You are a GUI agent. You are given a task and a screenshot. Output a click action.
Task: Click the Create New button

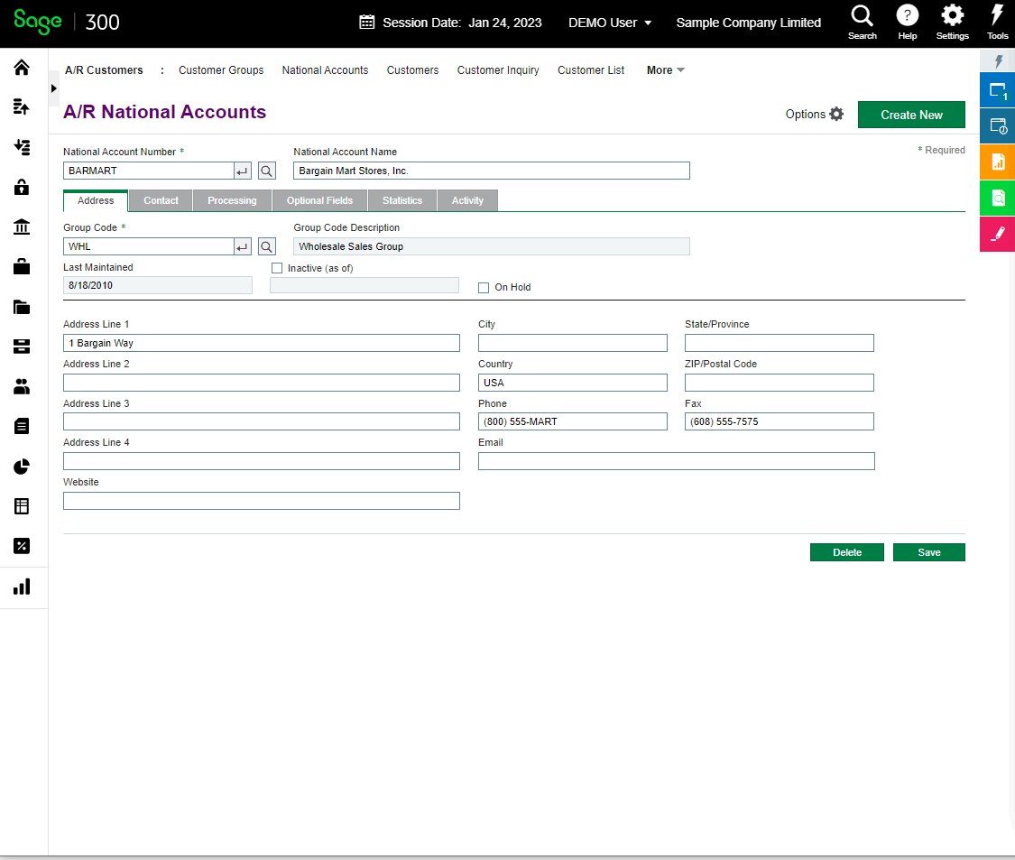911,115
